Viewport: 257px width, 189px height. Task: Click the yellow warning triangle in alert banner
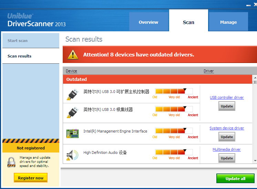point(73,54)
